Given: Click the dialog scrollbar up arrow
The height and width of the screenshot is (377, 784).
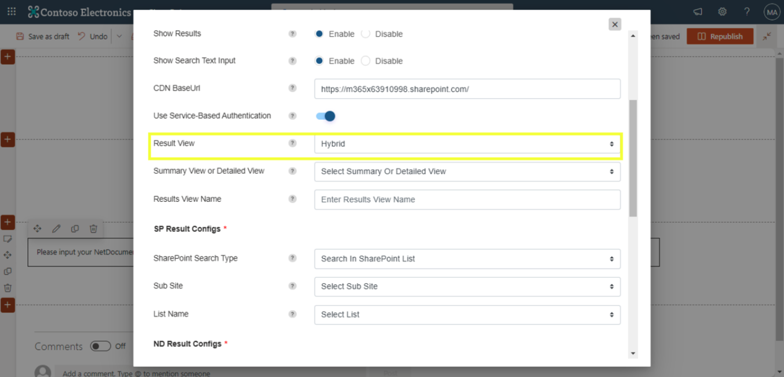Looking at the screenshot, I should point(633,36).
